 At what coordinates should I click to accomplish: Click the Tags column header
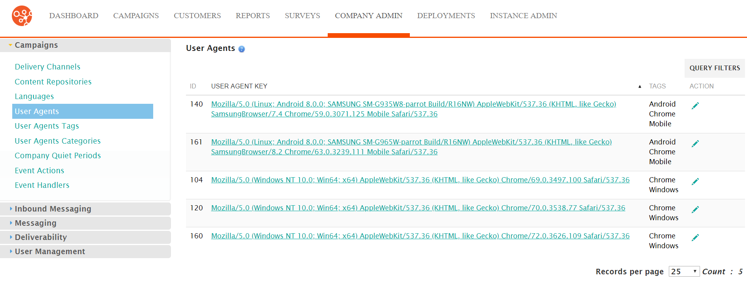pos(657,86)
